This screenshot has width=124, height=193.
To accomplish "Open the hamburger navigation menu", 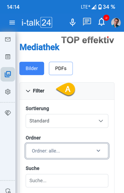I will tap(12, 23).
